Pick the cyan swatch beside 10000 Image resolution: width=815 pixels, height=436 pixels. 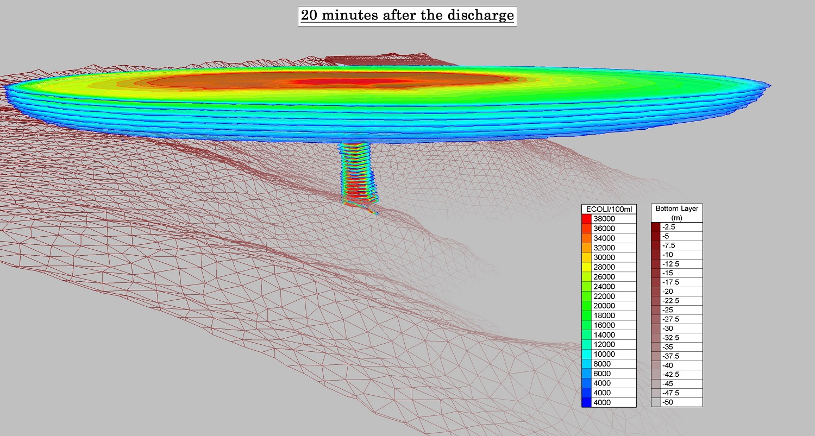(586, 354)
